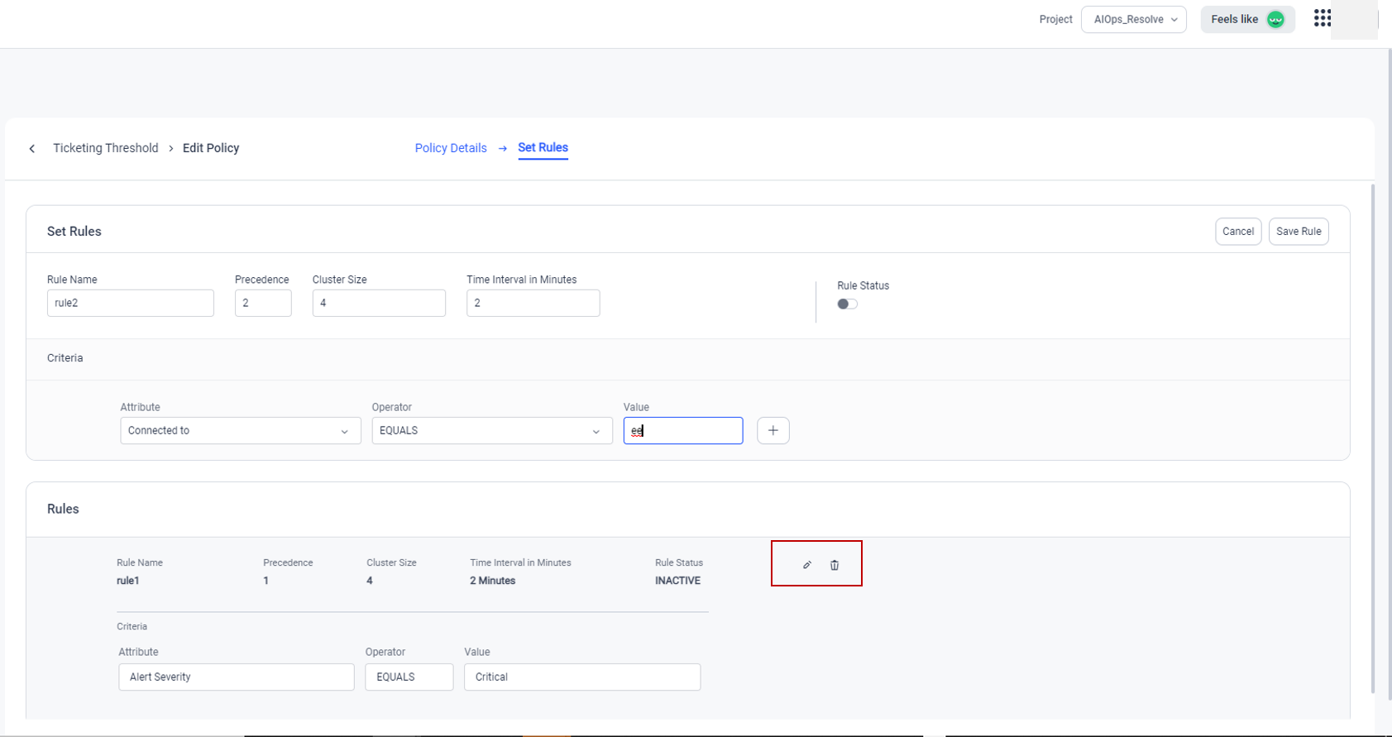Click the trash delete icon for rule1
This screenshot has height=737, width=1392.
point(835,565)
